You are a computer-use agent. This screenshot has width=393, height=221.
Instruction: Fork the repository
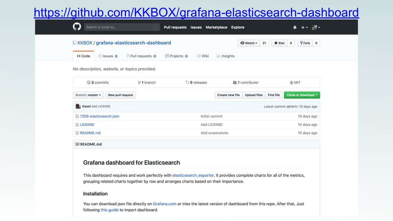coord(305,43)
